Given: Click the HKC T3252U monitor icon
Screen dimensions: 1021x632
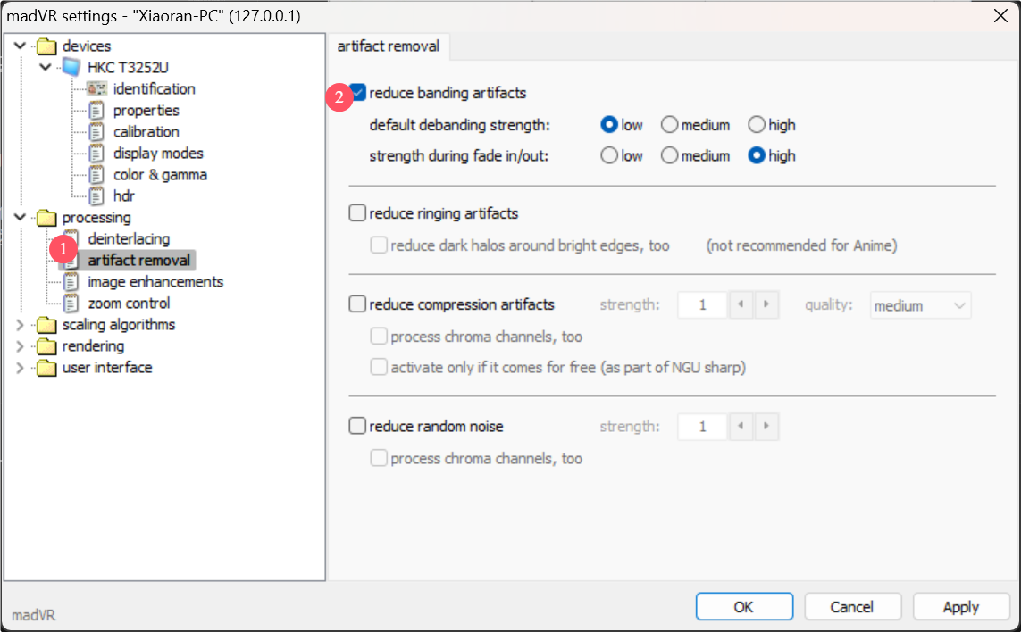Looking at the screenshot, I should (x=71, y=68).
